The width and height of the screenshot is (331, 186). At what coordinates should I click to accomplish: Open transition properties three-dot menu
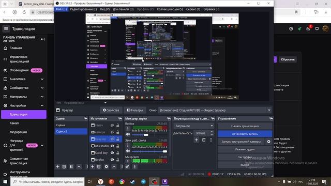pyautogui.click(x=211, y=140)
